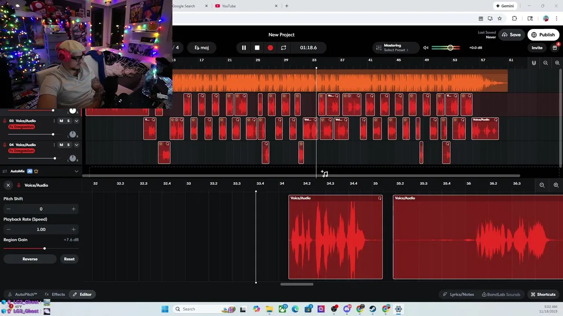Start recording with the red record button
This screenshot has height=316, width=563.
[x=271, y=48]
